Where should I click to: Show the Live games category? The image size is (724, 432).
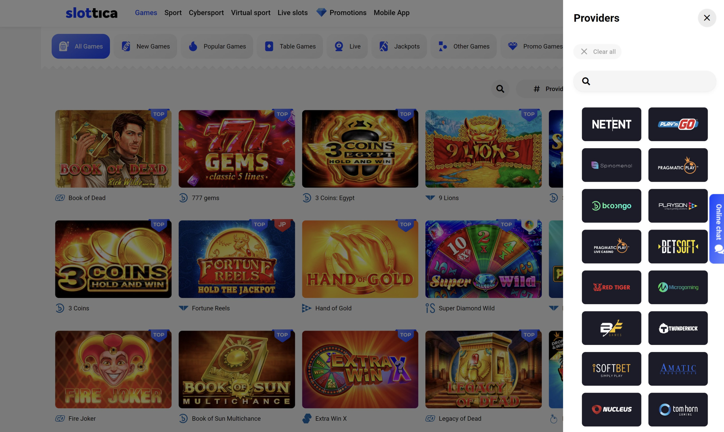click(x=347, y=46)
